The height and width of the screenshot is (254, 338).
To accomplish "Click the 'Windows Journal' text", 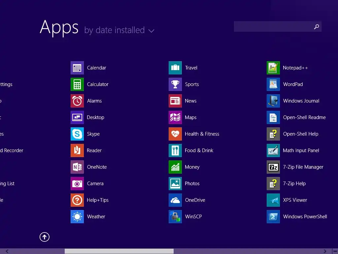I will 301,101.
